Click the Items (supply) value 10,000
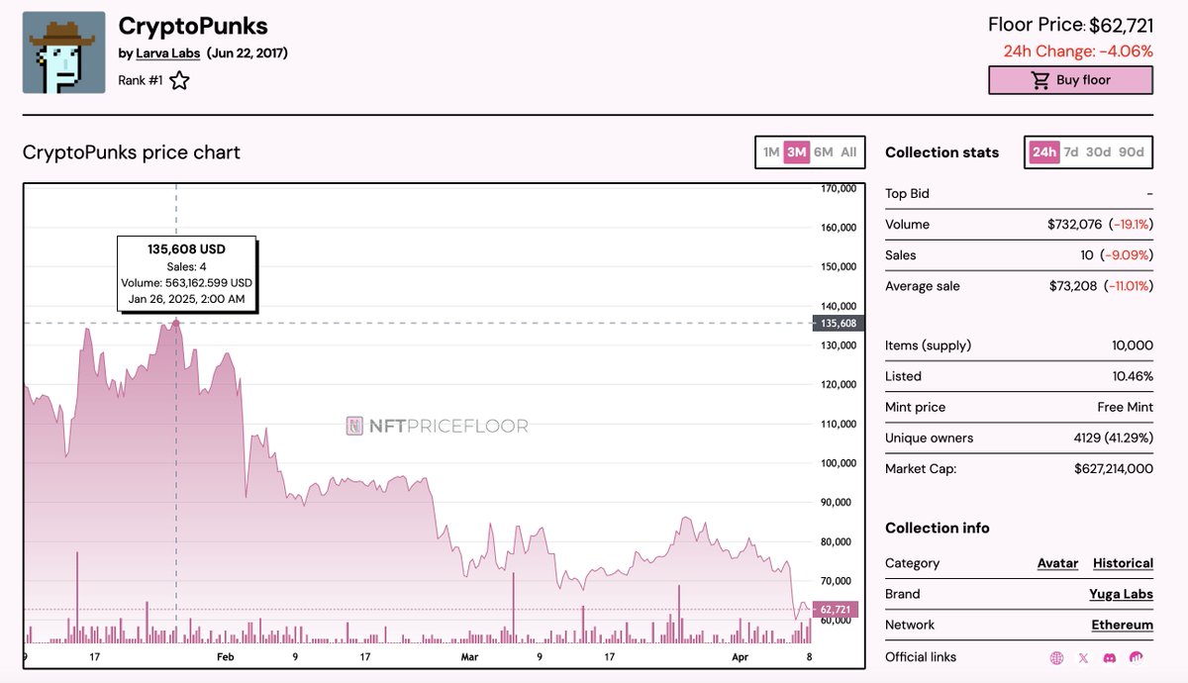Viewport: 1188px width, 683px height. 1133,345
